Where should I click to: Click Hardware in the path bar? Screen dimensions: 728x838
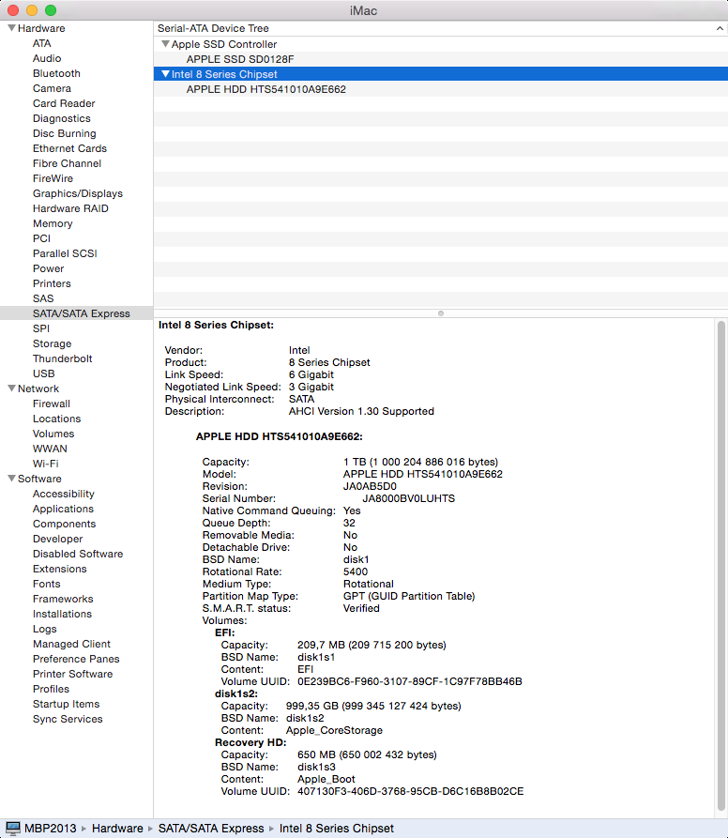[x=117, y=829]
